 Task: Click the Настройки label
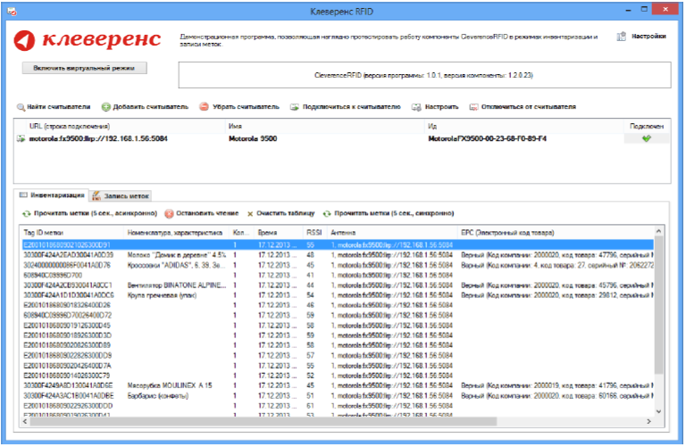(648, 37)
